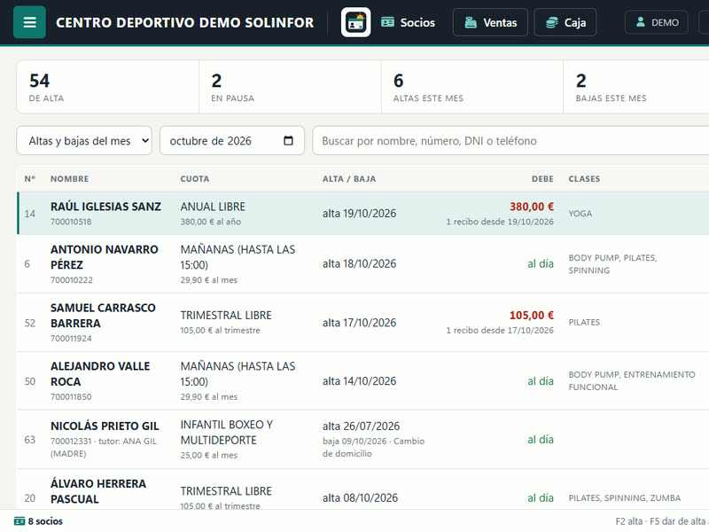Select member ÁLVARO HERRERA PASCUAL
This screenshot has width=709, height=532.
98,491
